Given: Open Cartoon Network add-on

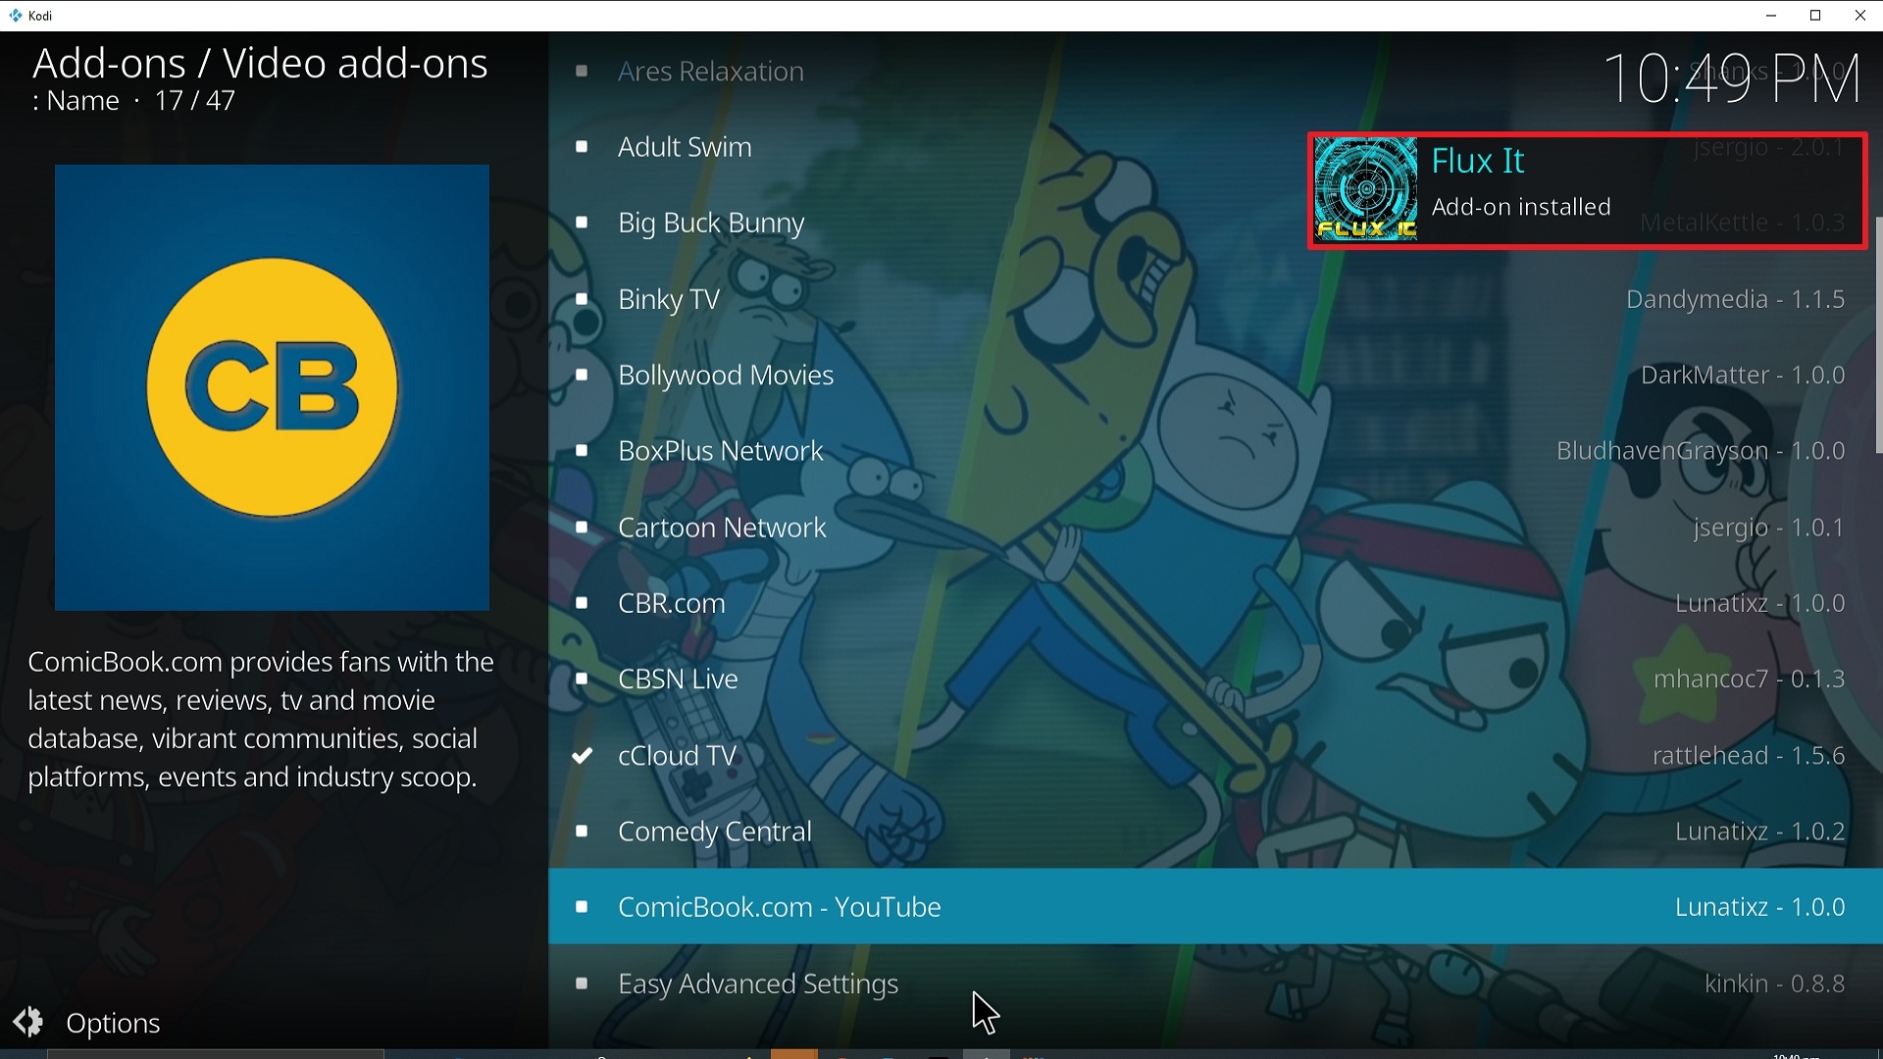Looking at the screenshot, I should pos(1215,528).
